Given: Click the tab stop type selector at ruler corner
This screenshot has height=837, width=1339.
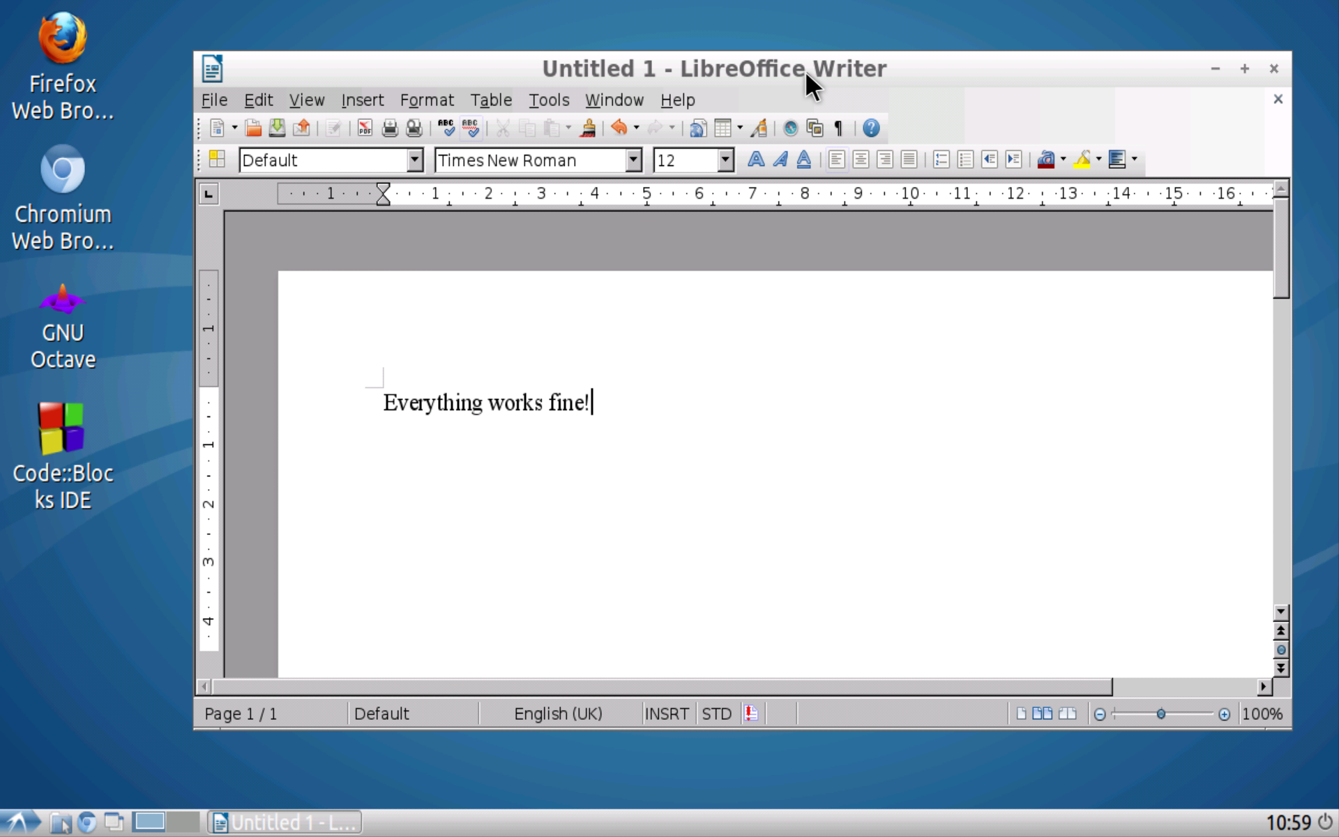Looking at the screenshot, I should (209, 194).
